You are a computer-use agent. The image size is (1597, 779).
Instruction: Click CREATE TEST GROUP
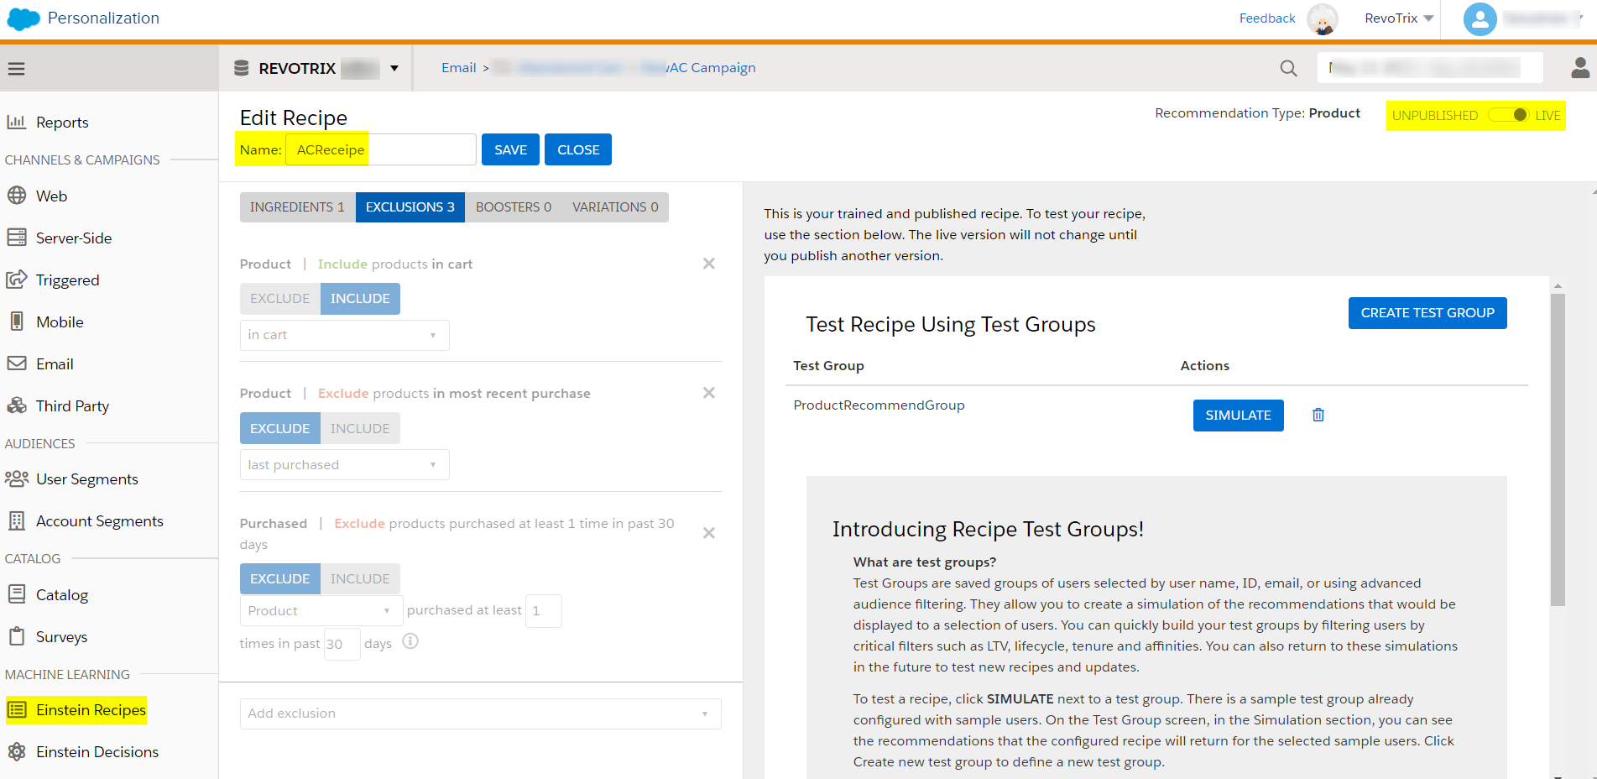pyautogui.click(x=1427, y=313)
